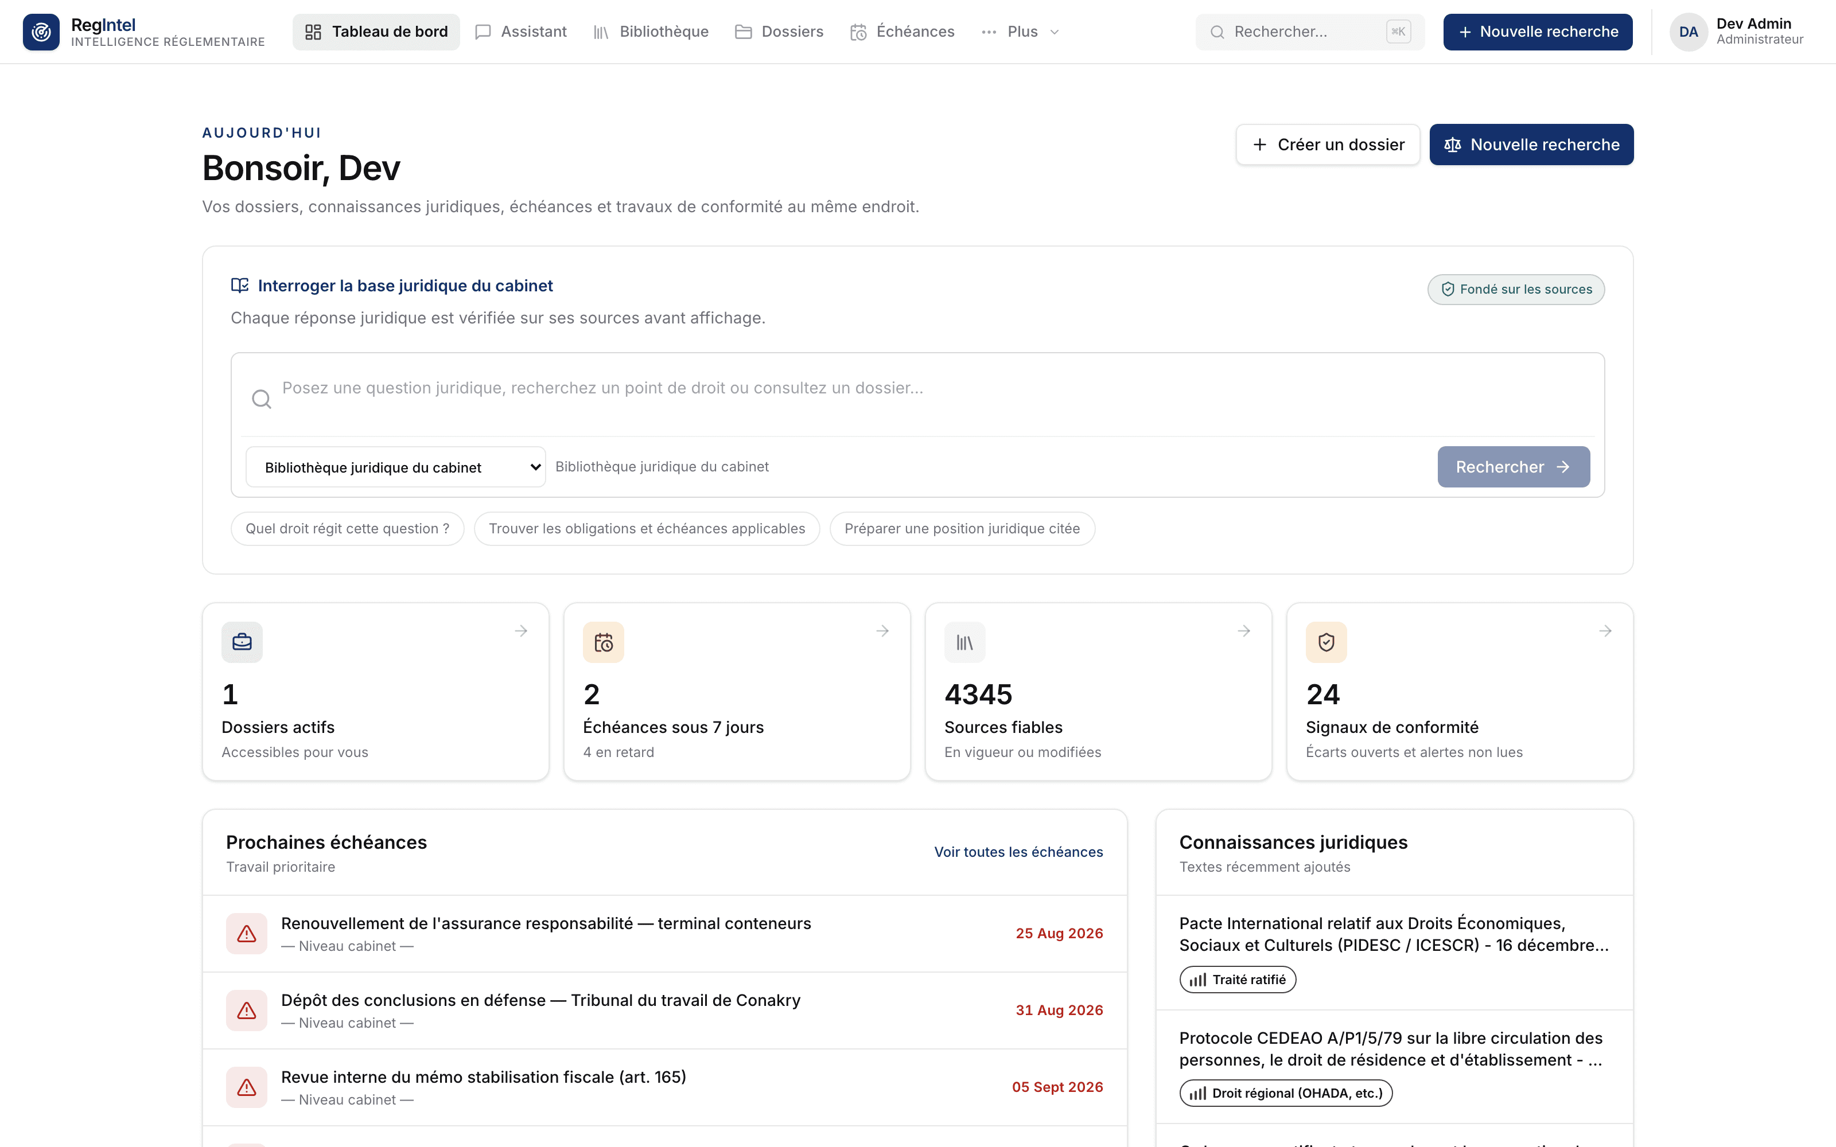This screenshot has height=1147, width=1836.
Task: Click the arrow on Signaux de conformité card
Action: click(1605, 631)
